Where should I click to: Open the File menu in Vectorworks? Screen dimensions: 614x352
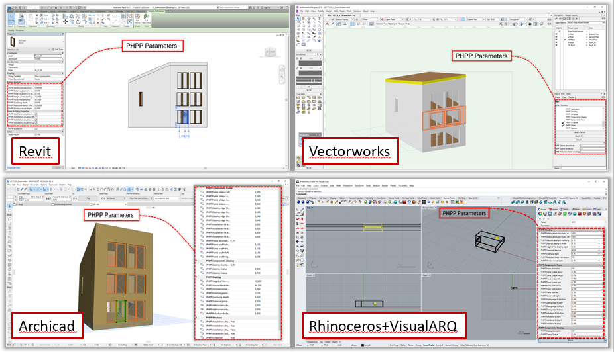[302, 11]
